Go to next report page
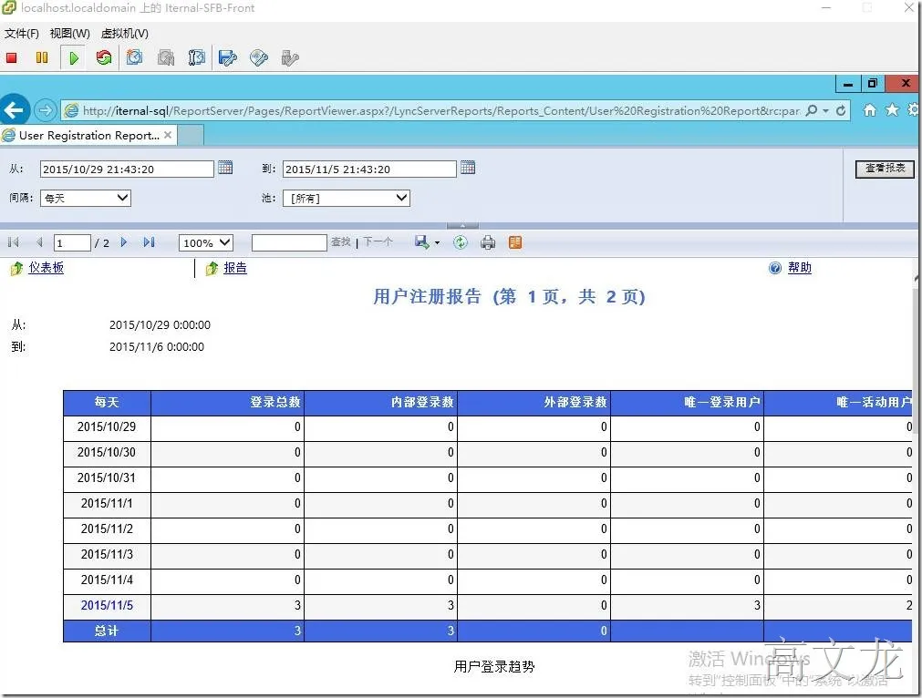This screenshot has width=922, height=698. (x=123, y=242)
